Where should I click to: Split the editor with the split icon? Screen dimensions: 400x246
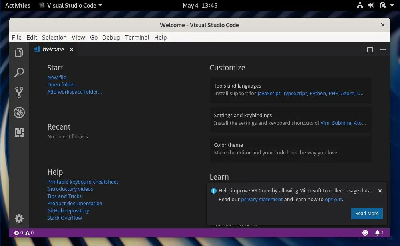pos(370,50)
